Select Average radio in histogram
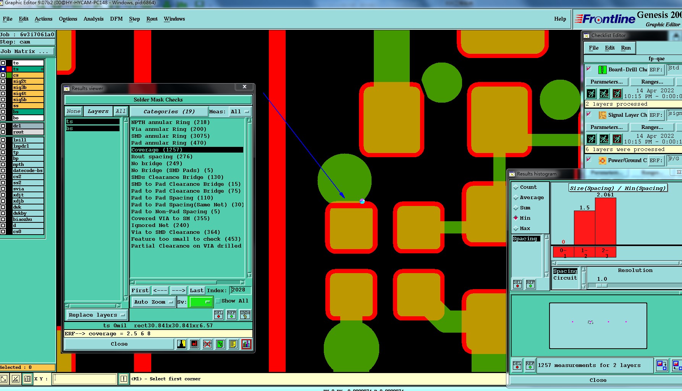This screenshot has height=391, width=682. [x=516, y=198]
